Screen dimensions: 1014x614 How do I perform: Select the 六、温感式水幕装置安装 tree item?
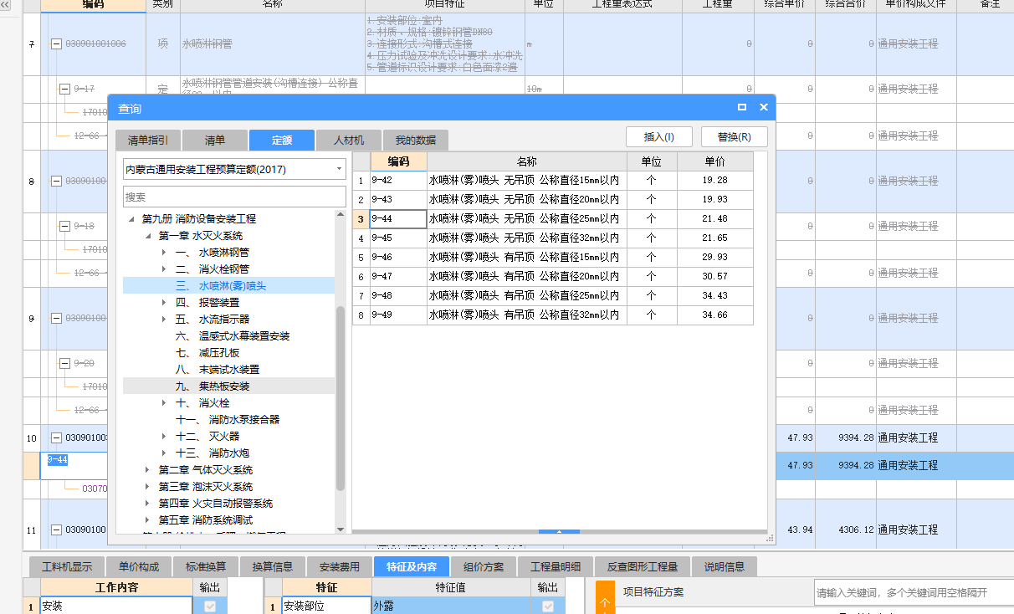click(233, 336)
